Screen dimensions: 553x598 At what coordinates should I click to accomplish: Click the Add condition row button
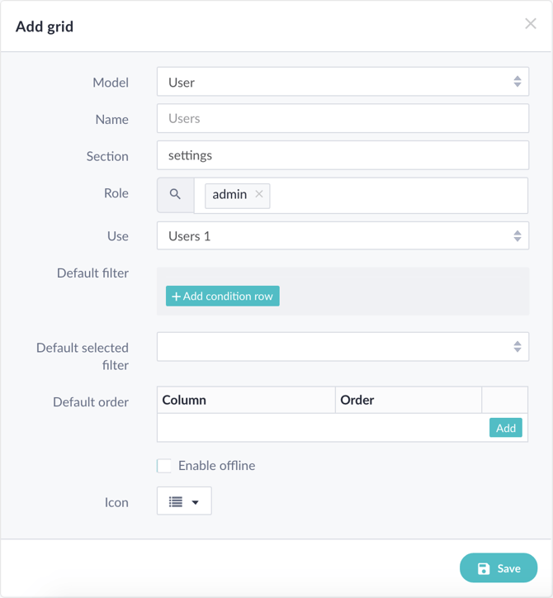tap(223, 296)
